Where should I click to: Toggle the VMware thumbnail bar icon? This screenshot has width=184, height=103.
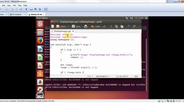(x=31, y=9)
